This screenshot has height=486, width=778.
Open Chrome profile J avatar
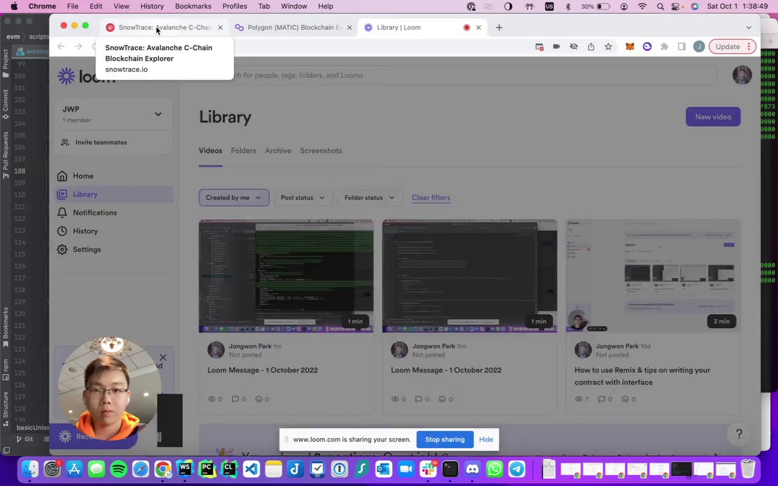click(699, 47)
